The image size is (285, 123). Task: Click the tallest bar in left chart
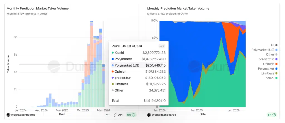(x=92, y=64)
